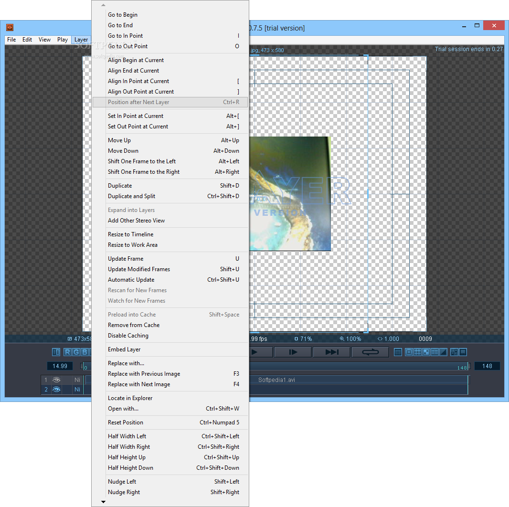Viewport: 509px width, 507px height.
Task: Select Duplicate and Split
Action: coord(170,196)
